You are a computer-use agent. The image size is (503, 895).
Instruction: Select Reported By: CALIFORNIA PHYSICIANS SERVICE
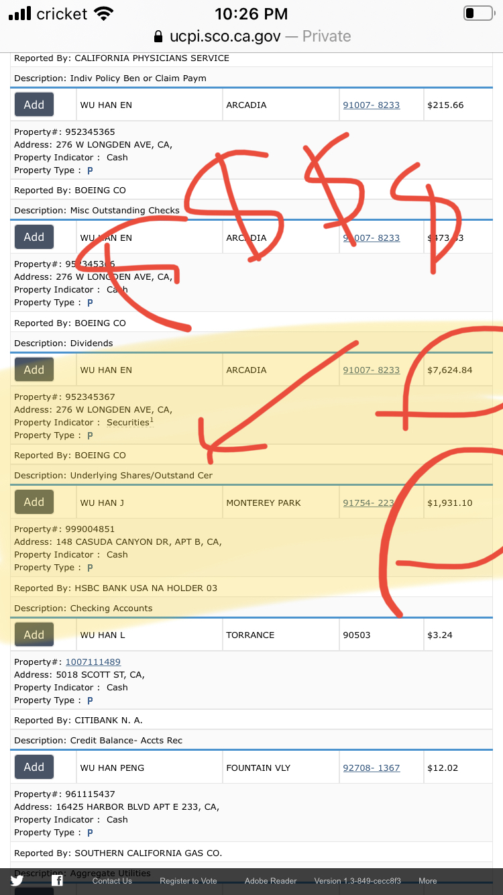coord(121,58)
